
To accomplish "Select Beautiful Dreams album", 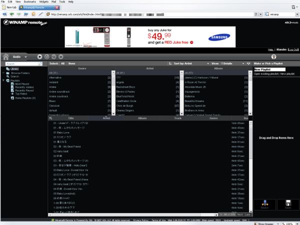I will click(x=216, y=101).
